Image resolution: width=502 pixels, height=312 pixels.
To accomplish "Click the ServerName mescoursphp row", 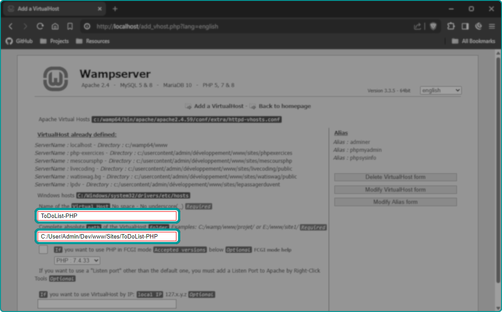I will pyautogui.click(x=163, y=161).
